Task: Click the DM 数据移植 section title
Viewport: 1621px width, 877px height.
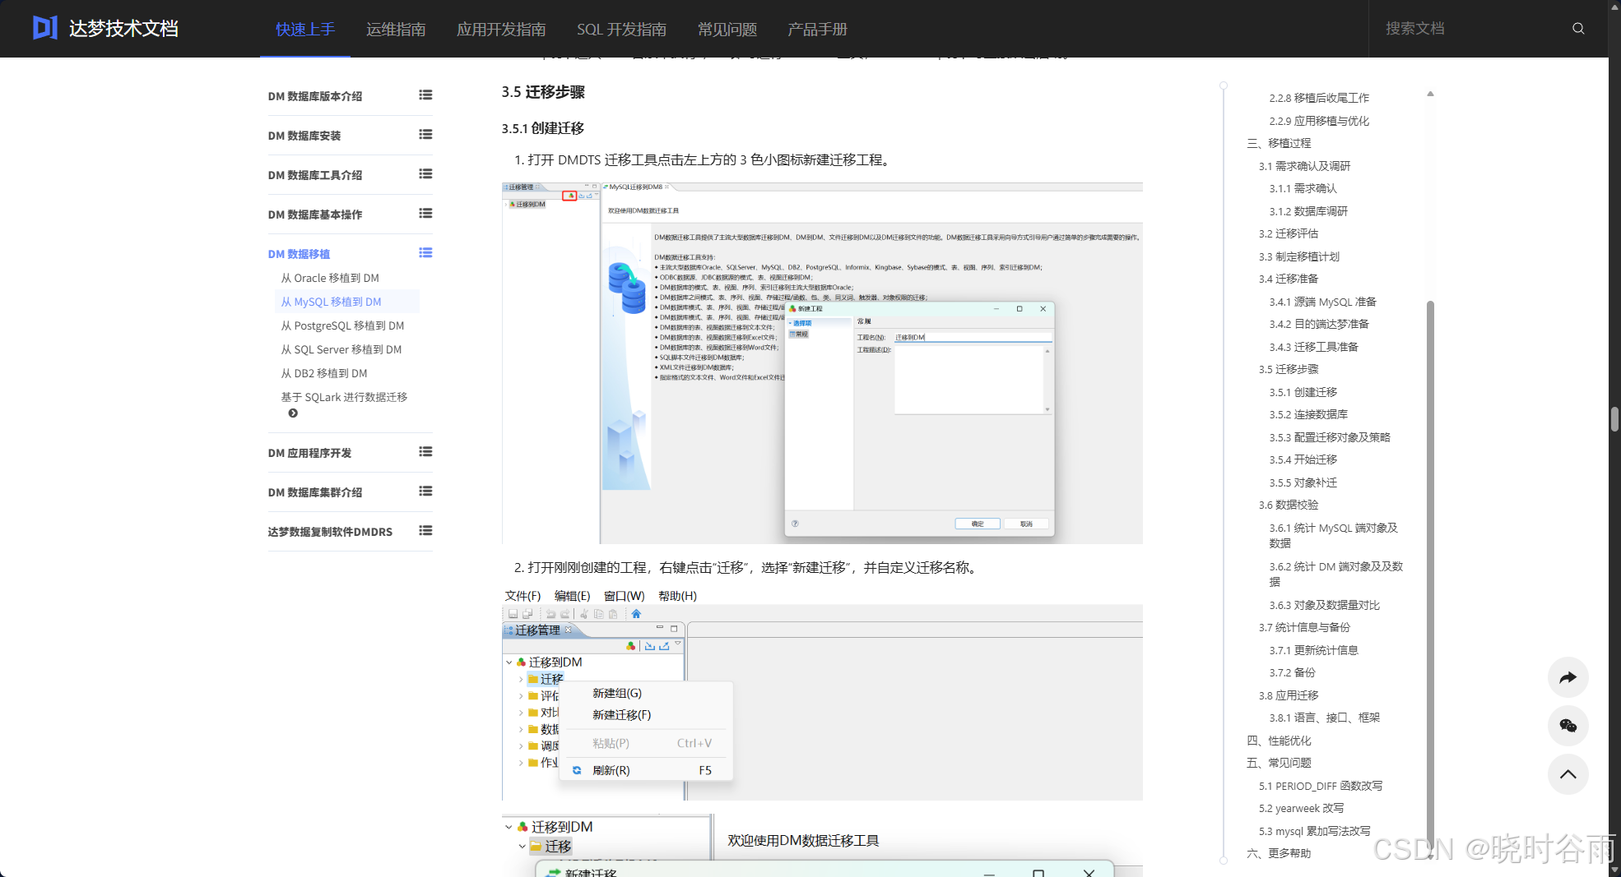Action: [299, 255]
